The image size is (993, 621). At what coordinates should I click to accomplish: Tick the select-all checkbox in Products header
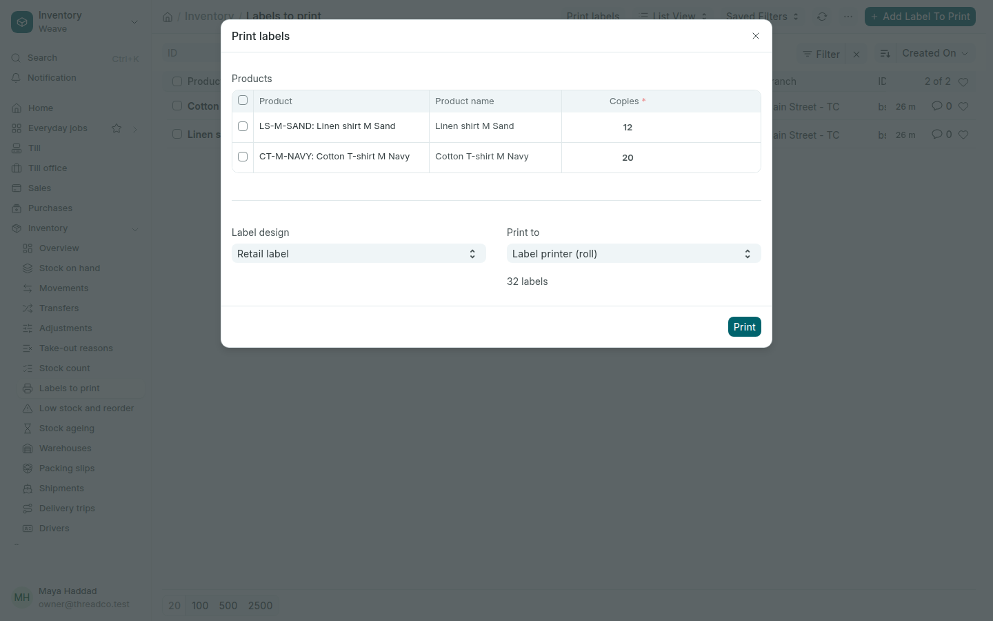pyautogui.click(x=243, y=100)
